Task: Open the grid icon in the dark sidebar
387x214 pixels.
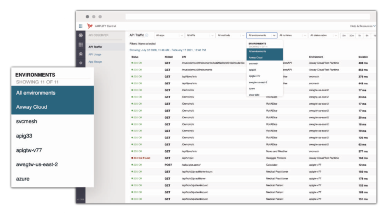Action: point(81,44)
